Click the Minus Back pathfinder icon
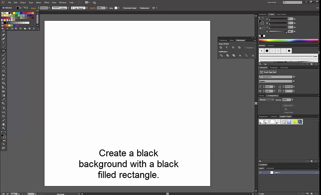The height and width of the screenshot is (195, 321). pos(253,56)
